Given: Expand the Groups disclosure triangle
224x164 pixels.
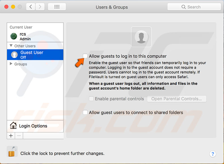Looking at the screenshot, I should click(11, 64).
